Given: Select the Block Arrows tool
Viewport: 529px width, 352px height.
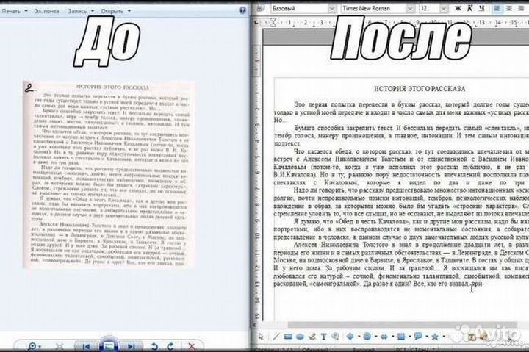Looking at the screenshot, I should 384,337.
